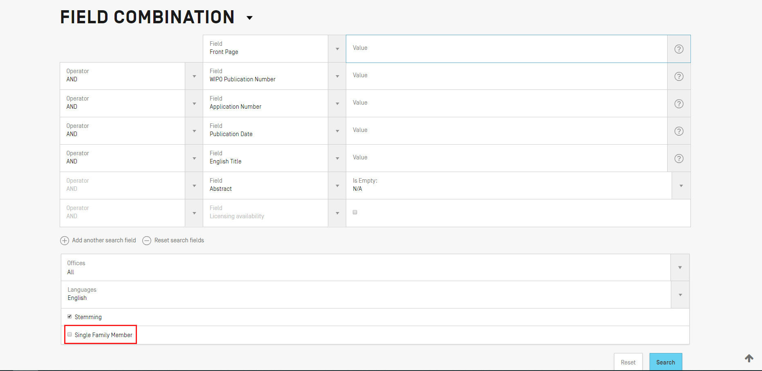
Task: Focus the English Title value input
Action: coord(507,159)
